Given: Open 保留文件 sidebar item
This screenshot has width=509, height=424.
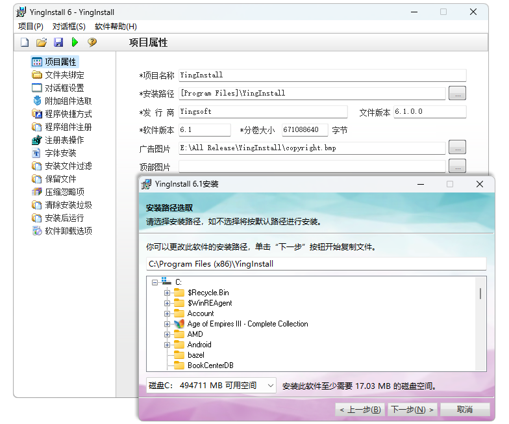Looking at the screenshot, I should point(55,179).
